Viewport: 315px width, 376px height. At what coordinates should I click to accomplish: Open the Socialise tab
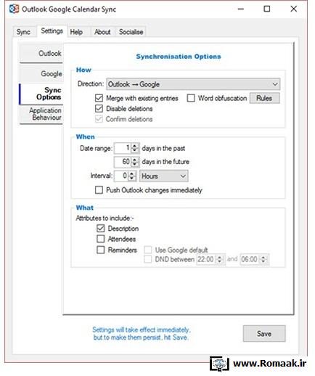coord(131,32)
